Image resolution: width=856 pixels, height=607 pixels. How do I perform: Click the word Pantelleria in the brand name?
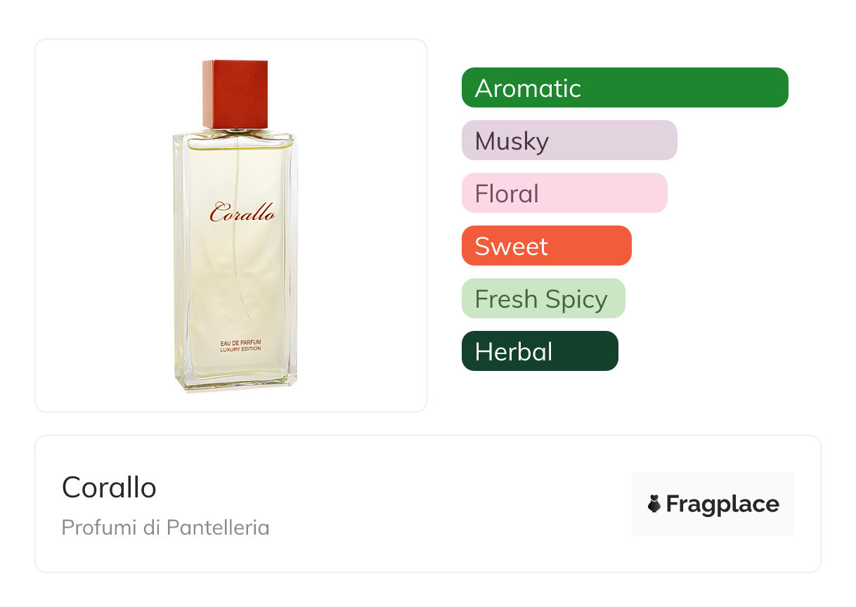218,528
